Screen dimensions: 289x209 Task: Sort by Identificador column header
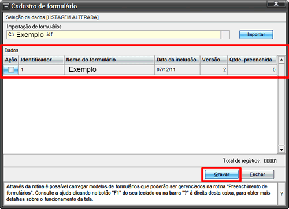pyautogui.click(x=42, y=60)
